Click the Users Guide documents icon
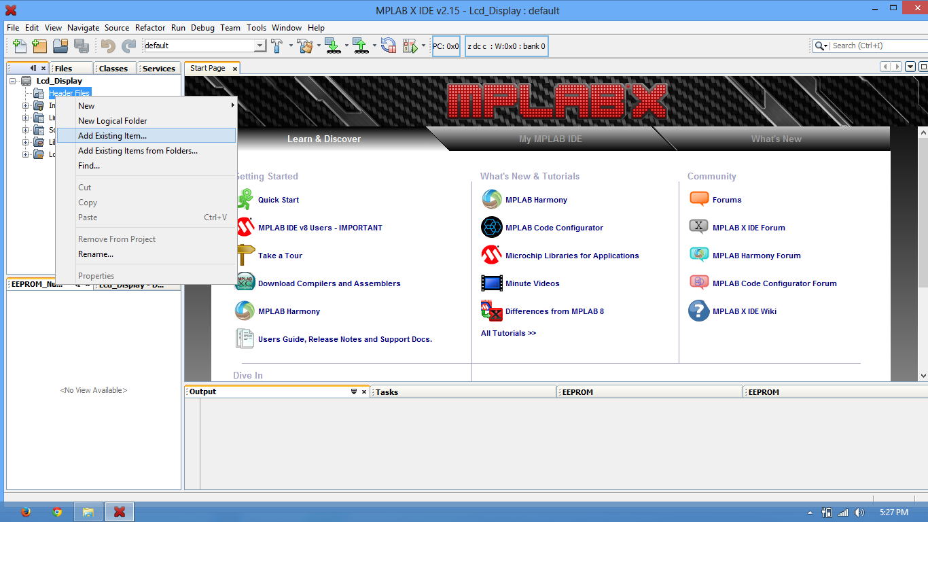The width and height of the screenshot is (928, 575). click(245, 338)
